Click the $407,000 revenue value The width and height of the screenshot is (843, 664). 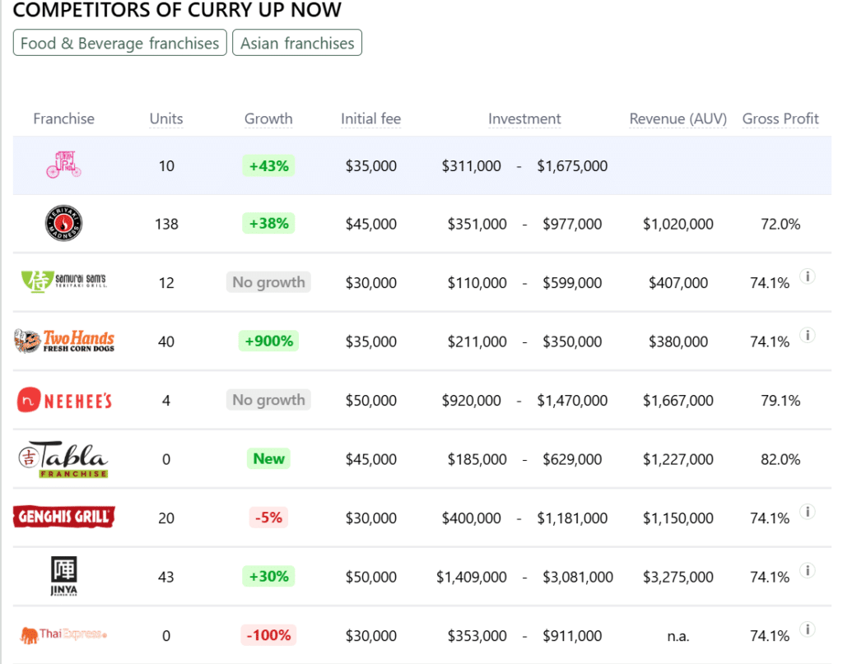tap(678, 282)
